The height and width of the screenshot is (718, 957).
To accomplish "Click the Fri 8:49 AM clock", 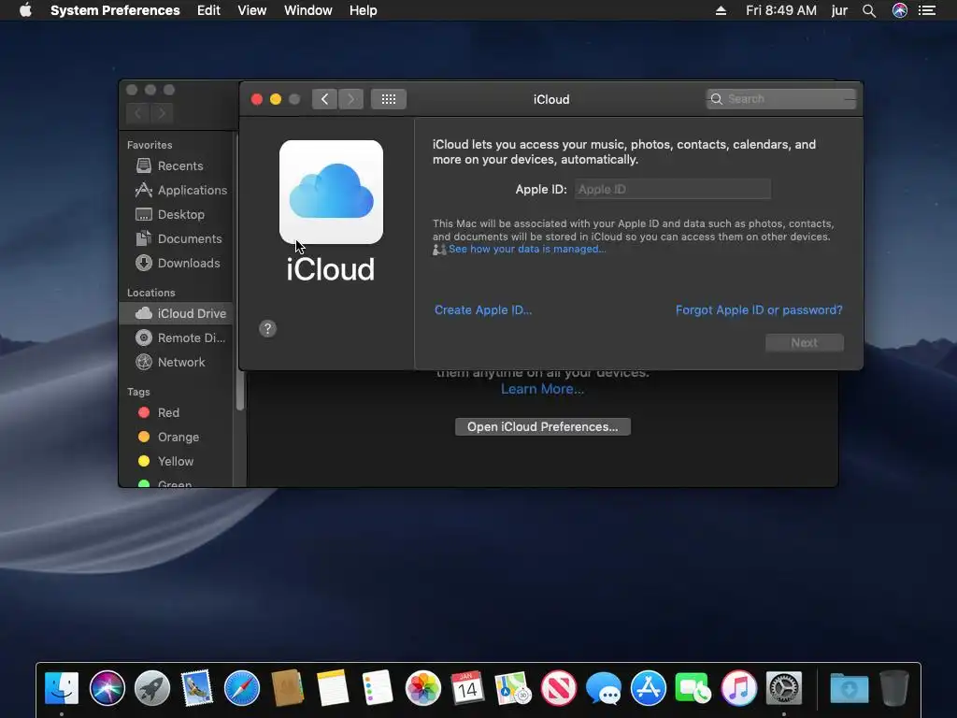I will click(780, 10).
